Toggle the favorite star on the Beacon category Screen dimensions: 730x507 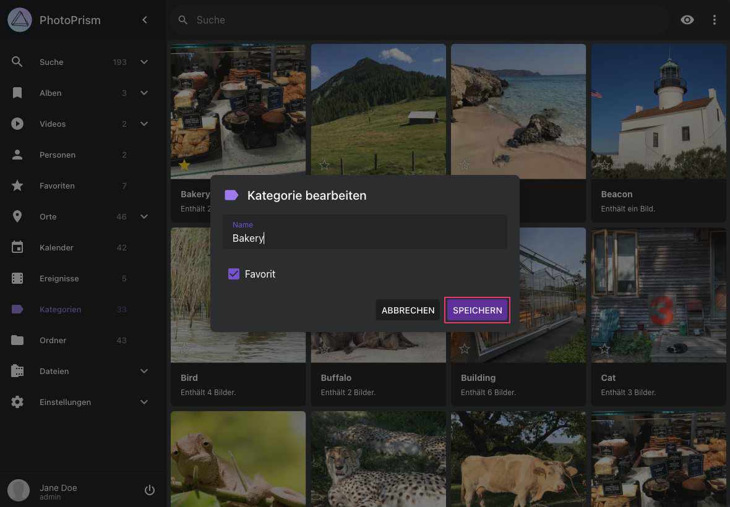(x=604, y=164)
